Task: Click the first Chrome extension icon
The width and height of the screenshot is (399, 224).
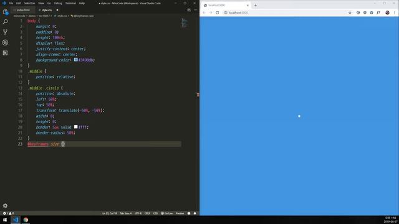Action: coord(358,12)
